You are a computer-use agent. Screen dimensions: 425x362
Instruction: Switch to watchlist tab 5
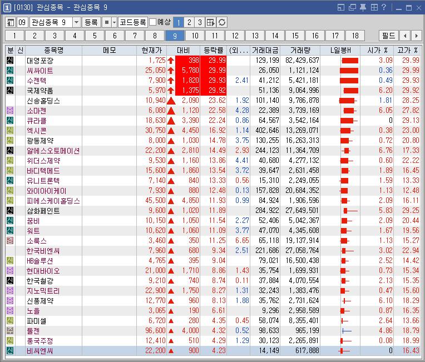click(95, 36)
